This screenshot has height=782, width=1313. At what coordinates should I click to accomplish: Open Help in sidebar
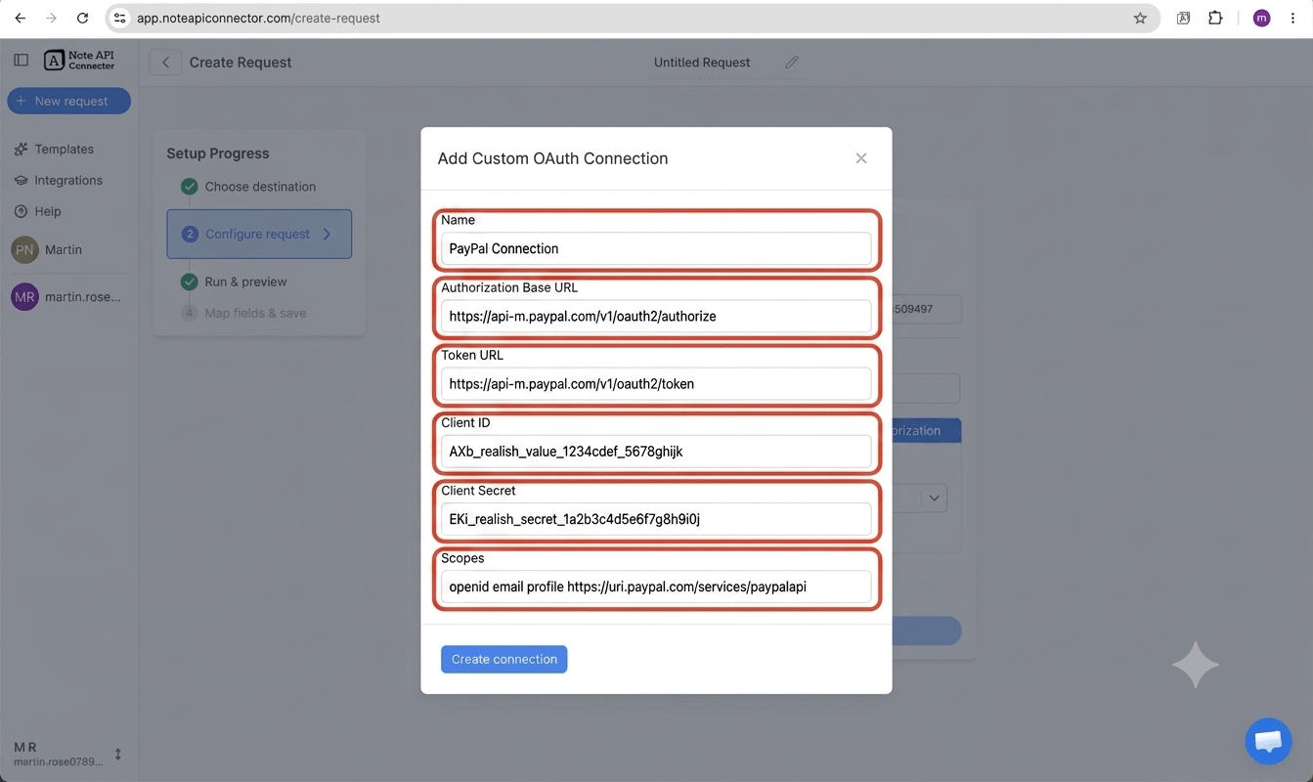[37, 211]
